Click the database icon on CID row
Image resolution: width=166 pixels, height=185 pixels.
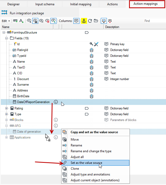click(92, 73)
